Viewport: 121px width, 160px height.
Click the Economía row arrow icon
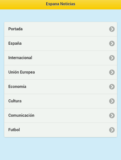click(x=112, y=87)
